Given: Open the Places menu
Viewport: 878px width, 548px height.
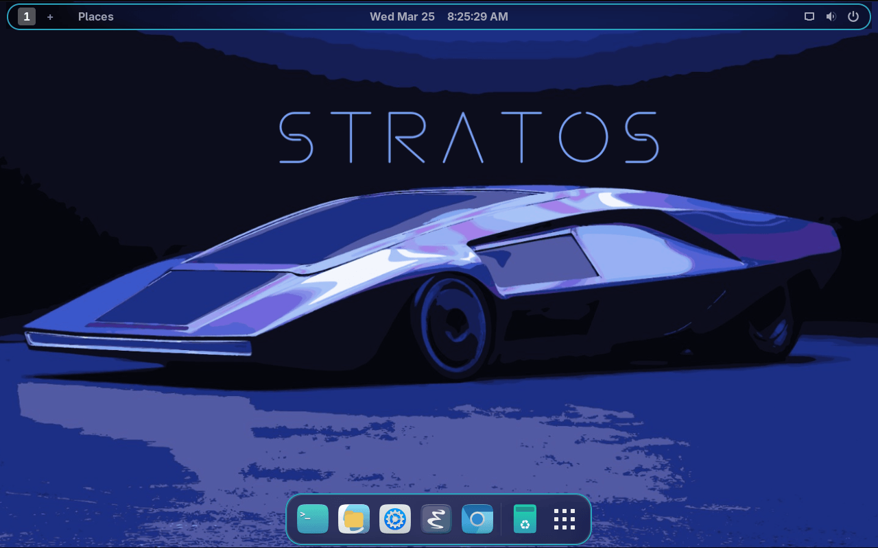Looking at the screenshot, I should pyautogui.click(x=96, y=16).
